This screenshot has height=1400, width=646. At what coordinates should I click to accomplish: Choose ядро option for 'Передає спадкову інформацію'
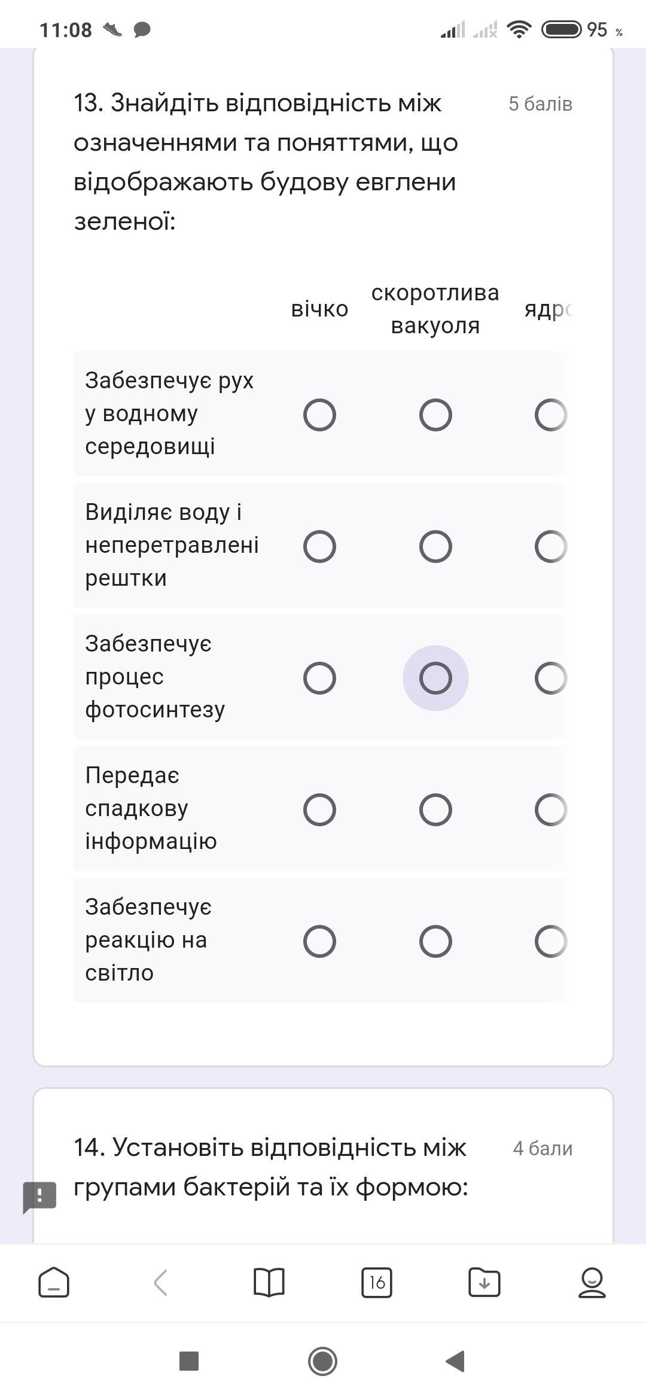click(x=550, y=809)
